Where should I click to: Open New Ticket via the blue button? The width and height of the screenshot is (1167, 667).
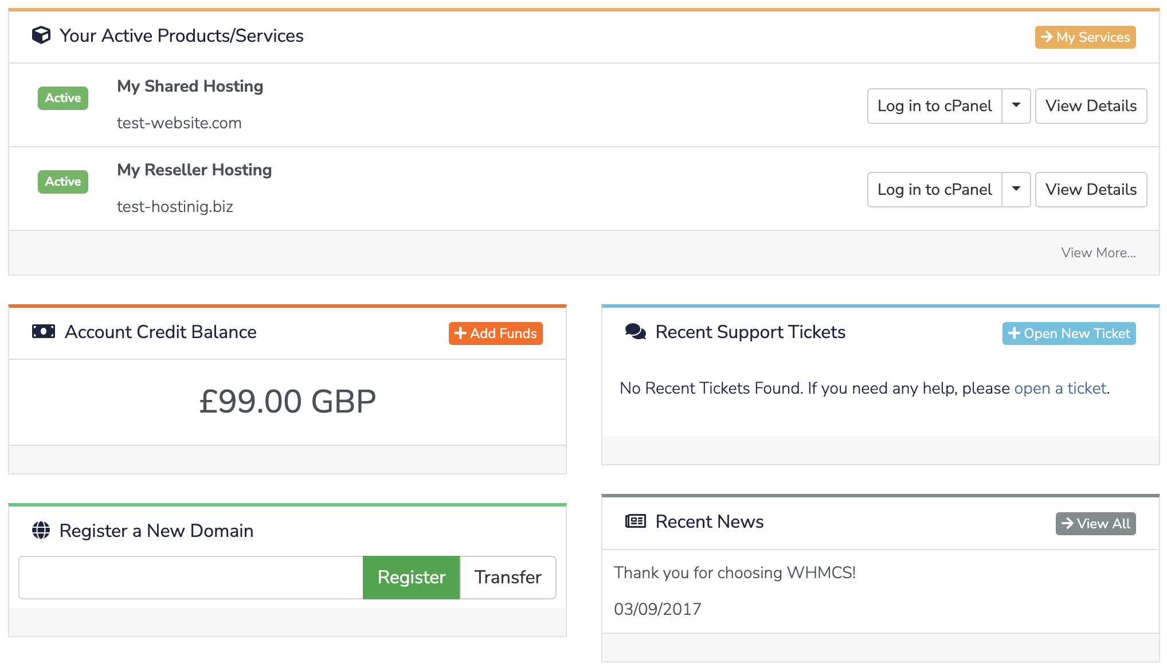[x=1069, y=333]
